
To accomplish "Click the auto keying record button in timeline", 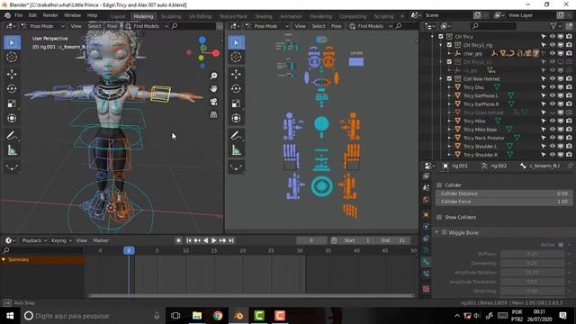I will 178,240.
